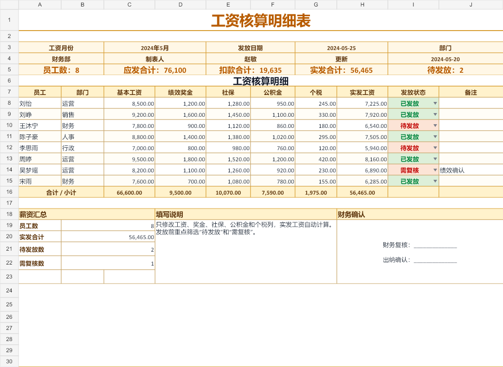Open status dropdown arrow in 李思雨 row
The image size is (503, 367).
point(435,148)
